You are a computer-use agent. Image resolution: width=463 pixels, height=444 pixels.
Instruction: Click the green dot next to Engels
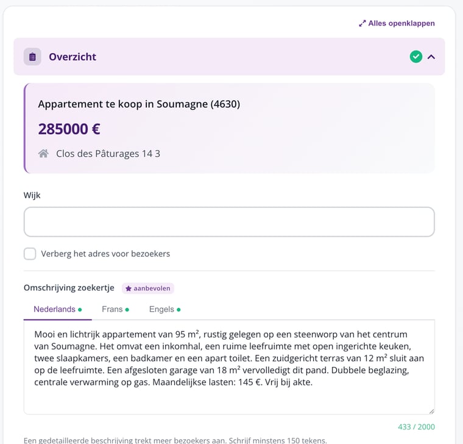click(x=178, y=310)
